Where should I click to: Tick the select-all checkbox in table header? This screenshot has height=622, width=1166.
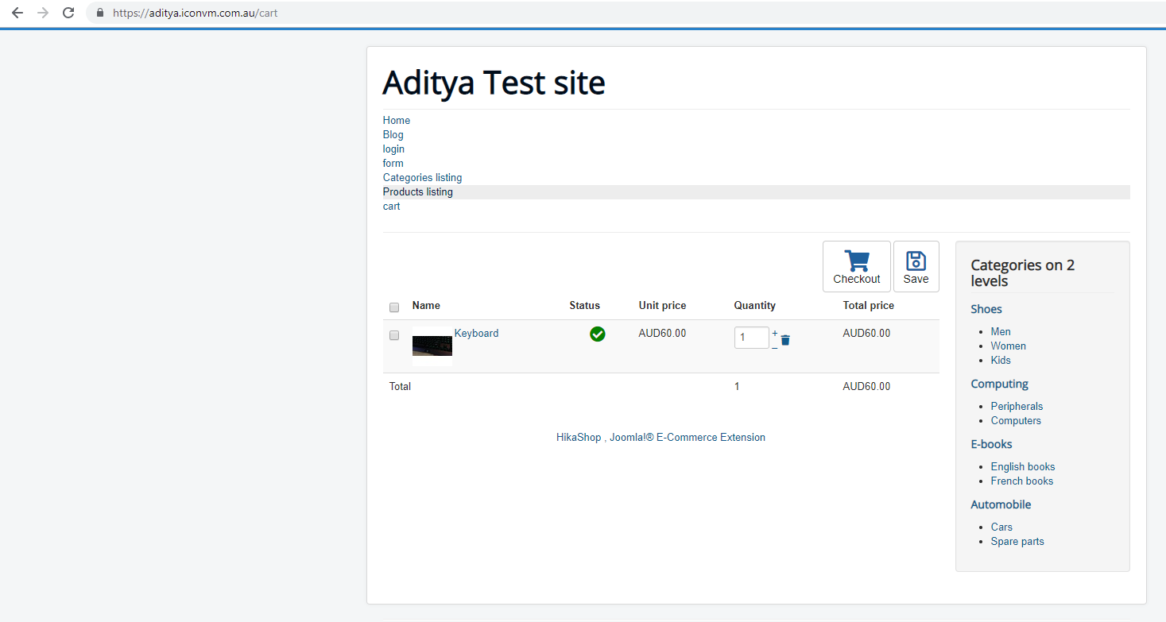coord(394,307)
